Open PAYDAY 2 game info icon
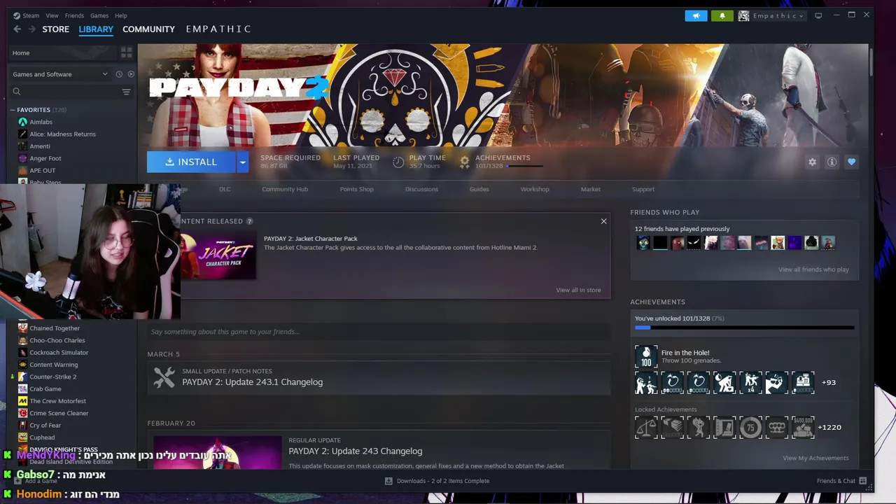The height and width of the screenshot is (504, 896). 832,162
